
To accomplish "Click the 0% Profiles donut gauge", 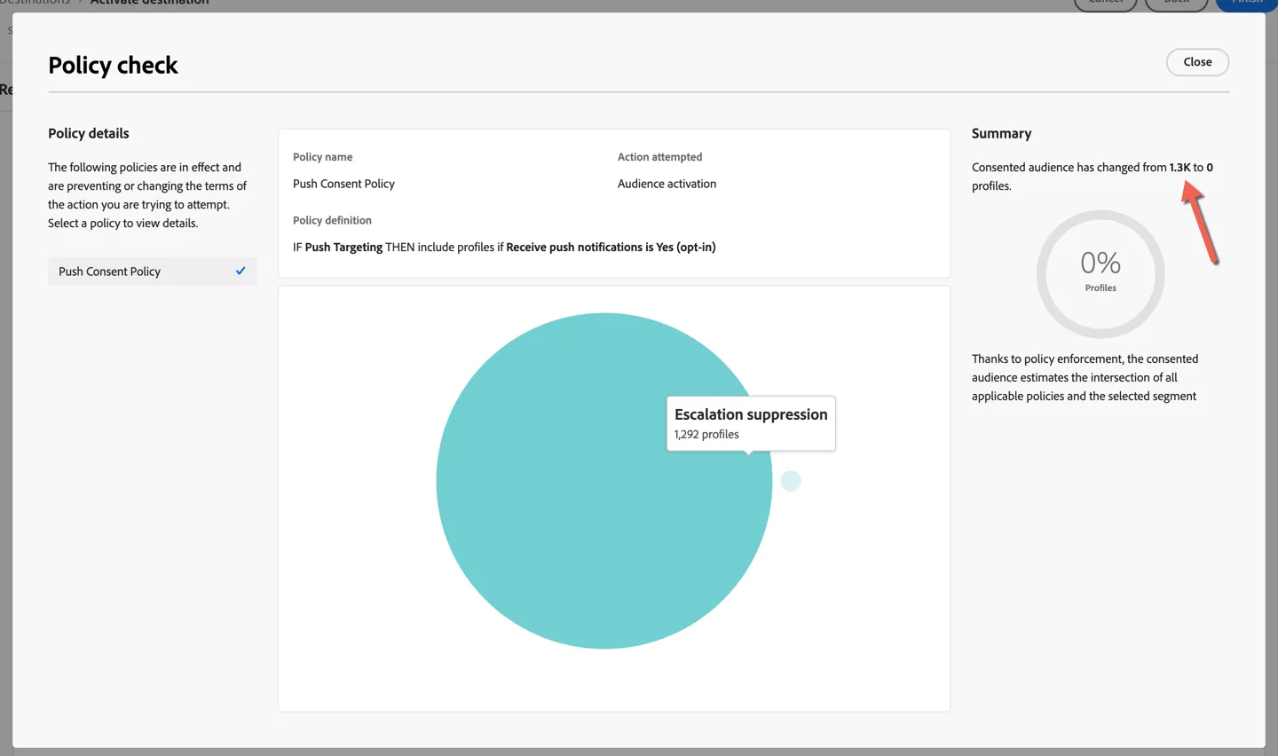I will 1100,274.
